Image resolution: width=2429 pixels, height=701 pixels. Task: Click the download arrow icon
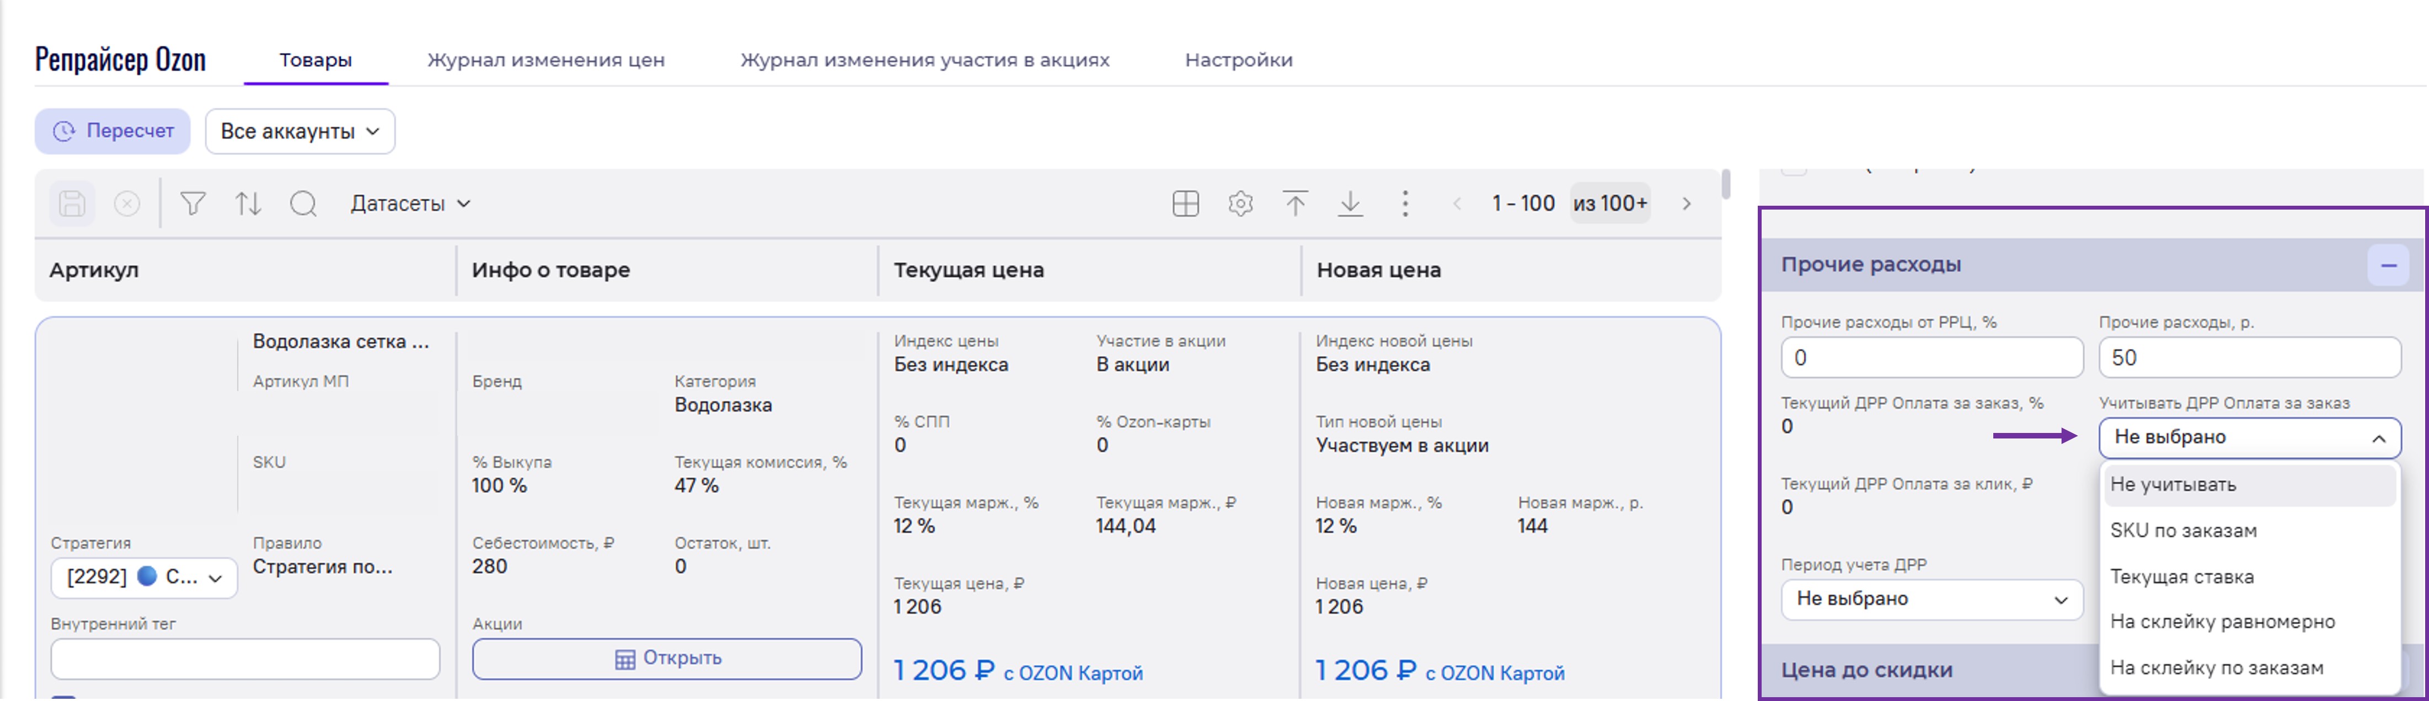pos(1350,204)
